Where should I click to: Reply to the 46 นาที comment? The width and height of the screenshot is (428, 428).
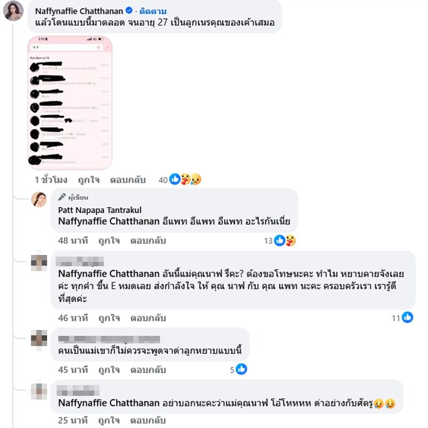coord(148,318)
